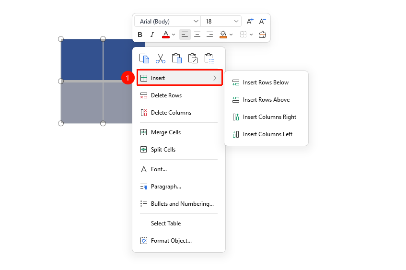
Task: Click the Paste Special clipboard icon
Action: tap(209, 59)
